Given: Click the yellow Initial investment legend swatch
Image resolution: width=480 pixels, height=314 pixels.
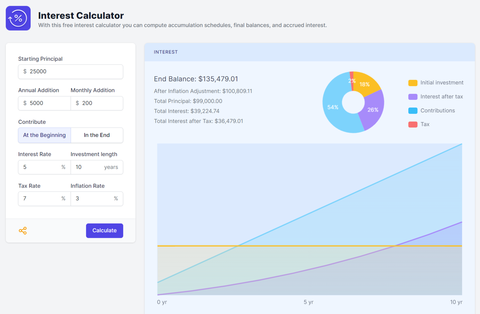Looking at the screenshot, I should (413, 83).
